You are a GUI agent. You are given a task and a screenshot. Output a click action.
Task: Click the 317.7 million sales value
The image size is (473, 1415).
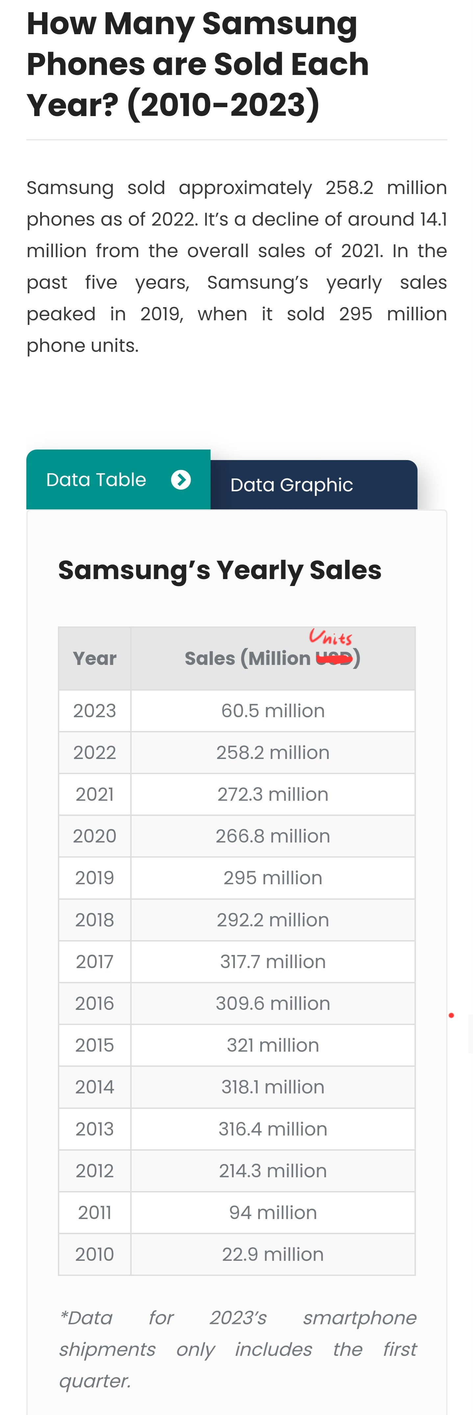coord(272,962)
